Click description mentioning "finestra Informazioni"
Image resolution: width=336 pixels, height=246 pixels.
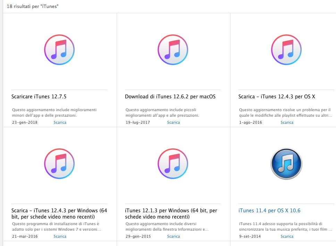167,227
